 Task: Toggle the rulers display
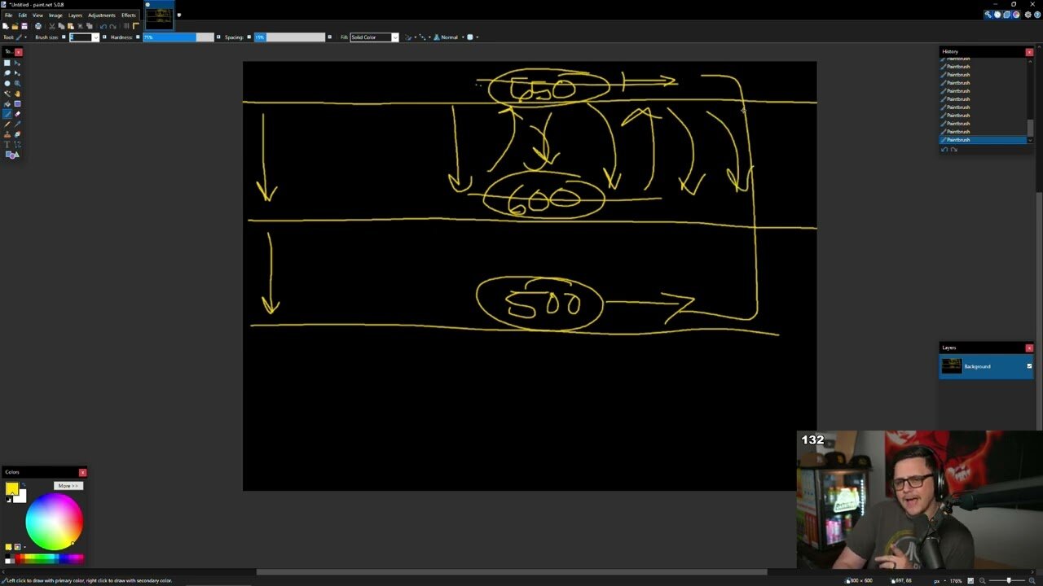click(136, 26)
